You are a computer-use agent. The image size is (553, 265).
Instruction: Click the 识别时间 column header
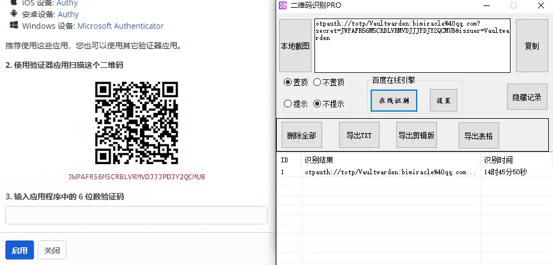pos(517,160)
